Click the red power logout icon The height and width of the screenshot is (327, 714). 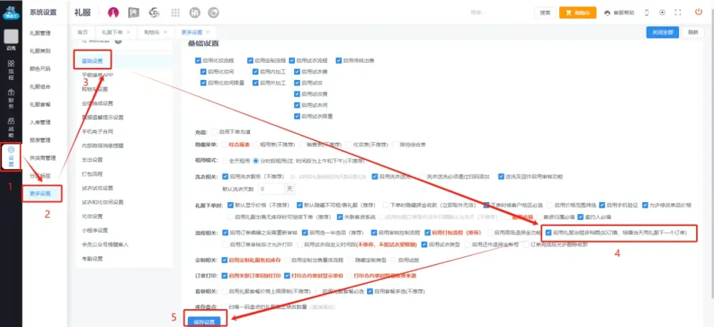pos(698,12)
